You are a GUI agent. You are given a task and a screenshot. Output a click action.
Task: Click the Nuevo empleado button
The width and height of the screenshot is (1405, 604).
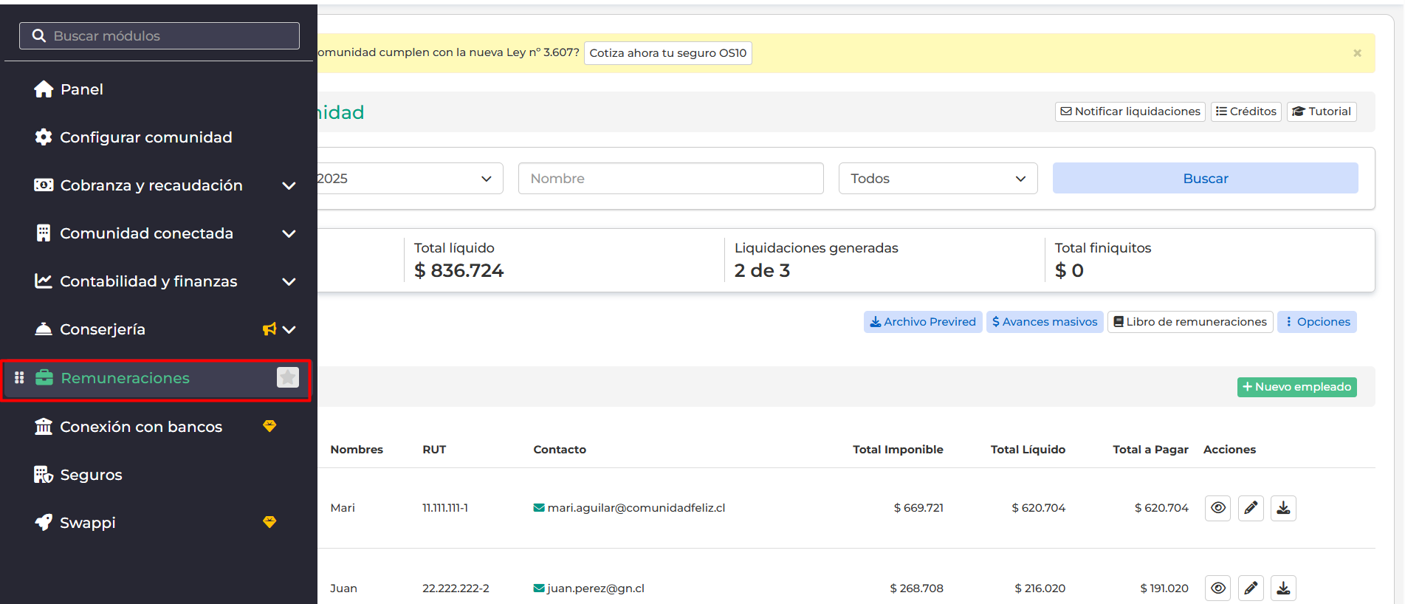[1296, 387]
